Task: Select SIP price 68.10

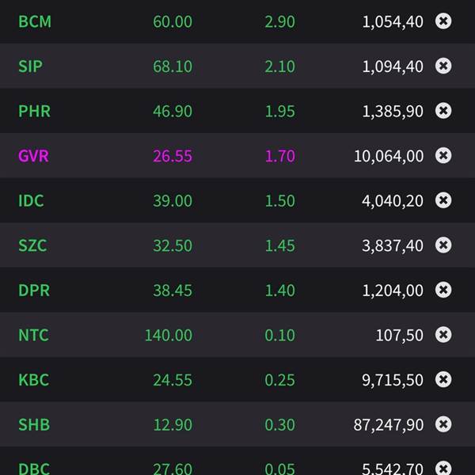Action: click(x=173, y=66)
